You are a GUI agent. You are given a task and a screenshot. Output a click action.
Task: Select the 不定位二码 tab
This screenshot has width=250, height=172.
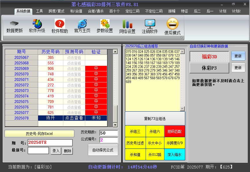(154, 11)
